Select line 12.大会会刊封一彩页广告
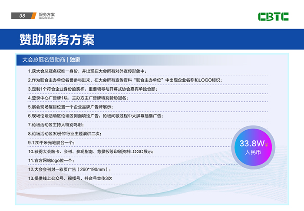This screenshot has height=211, width=304. click(69, 169)
